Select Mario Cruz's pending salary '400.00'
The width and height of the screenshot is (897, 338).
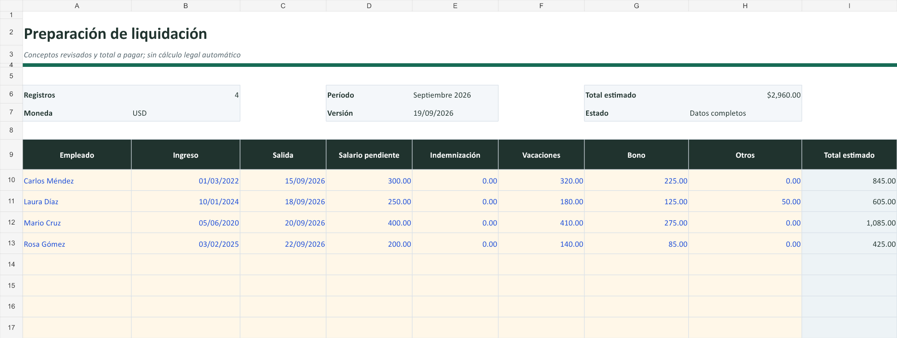[x=369, y=223]
